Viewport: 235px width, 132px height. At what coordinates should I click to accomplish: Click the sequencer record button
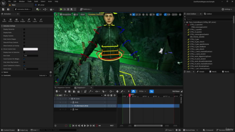click(66, 126)
